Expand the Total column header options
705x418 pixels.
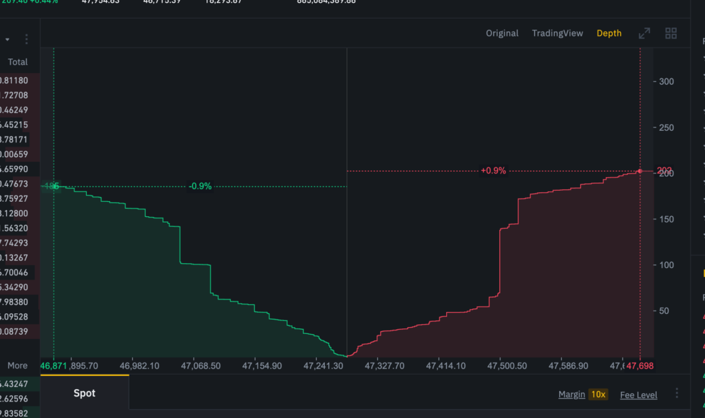click(x=17, y=62)
